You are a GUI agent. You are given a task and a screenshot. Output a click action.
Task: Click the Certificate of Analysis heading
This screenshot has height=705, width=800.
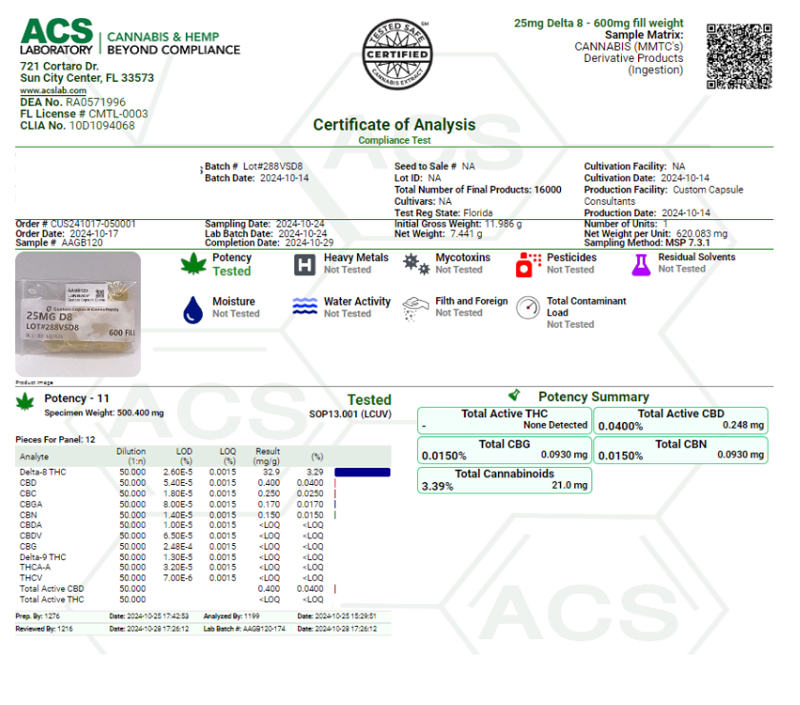394,125
